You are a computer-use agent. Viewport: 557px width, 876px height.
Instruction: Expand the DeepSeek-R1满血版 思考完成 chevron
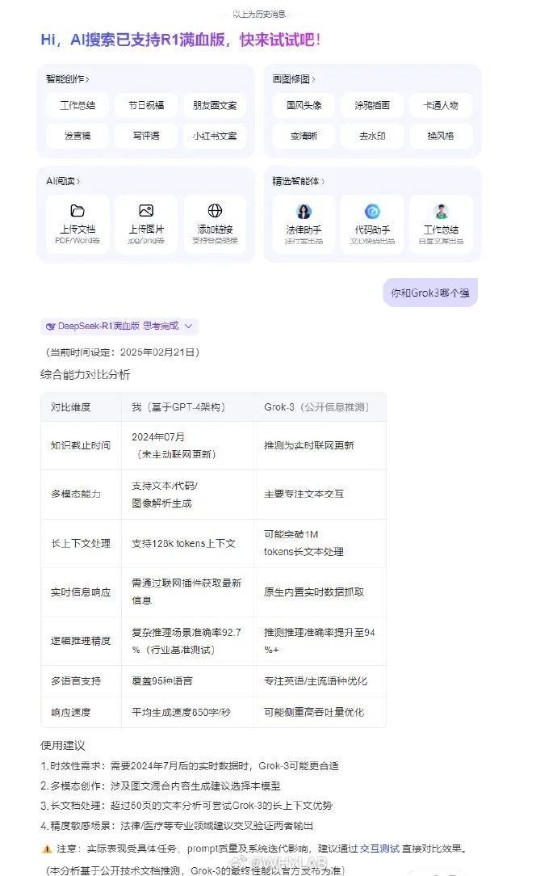click(x=188, y=326)
